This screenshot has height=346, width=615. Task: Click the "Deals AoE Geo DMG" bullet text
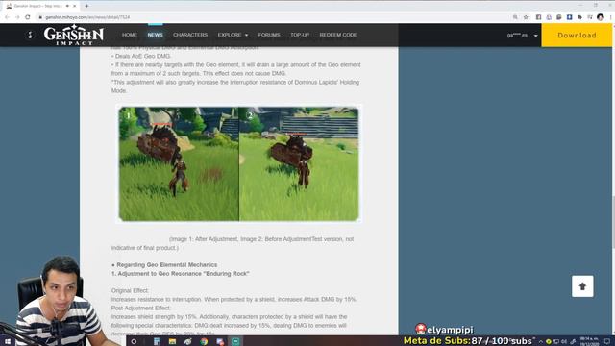(x=143, y=56)
